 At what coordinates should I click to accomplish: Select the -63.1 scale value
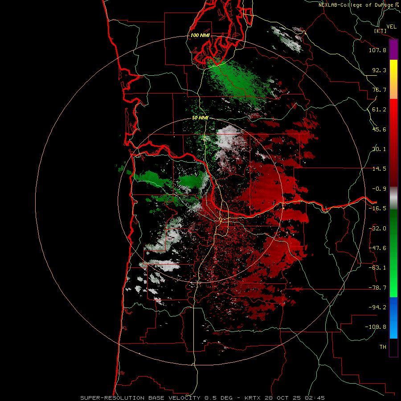[x=377, y=268]
